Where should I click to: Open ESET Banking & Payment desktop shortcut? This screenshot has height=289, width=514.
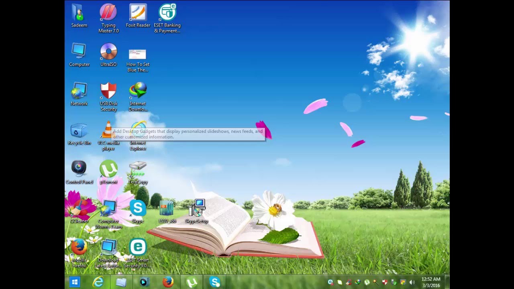167,18
